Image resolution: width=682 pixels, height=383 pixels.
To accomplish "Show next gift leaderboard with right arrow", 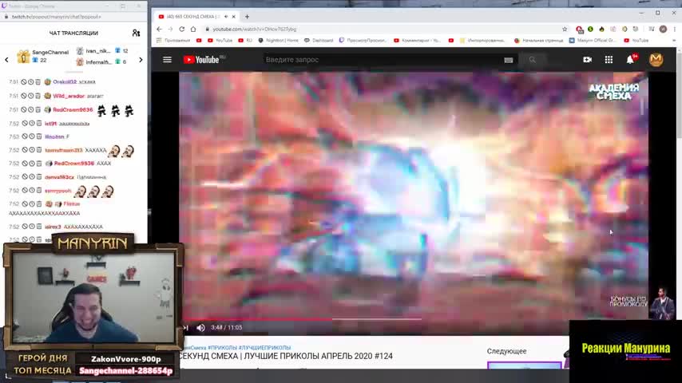I will point(141,60).
